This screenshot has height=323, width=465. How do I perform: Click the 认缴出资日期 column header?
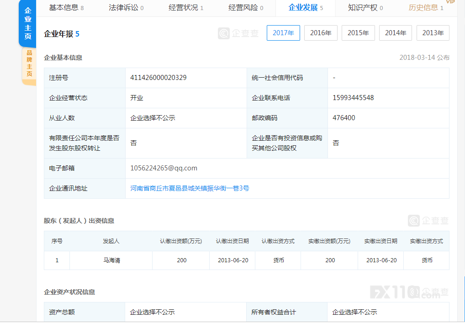232,241
